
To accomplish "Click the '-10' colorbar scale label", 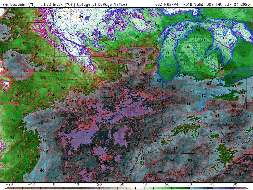I will pos(31,184).
